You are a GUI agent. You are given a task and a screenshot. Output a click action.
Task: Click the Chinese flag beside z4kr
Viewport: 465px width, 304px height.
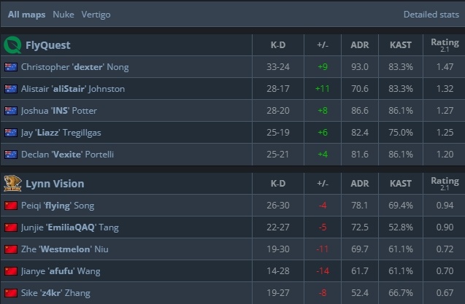[11, 293]
